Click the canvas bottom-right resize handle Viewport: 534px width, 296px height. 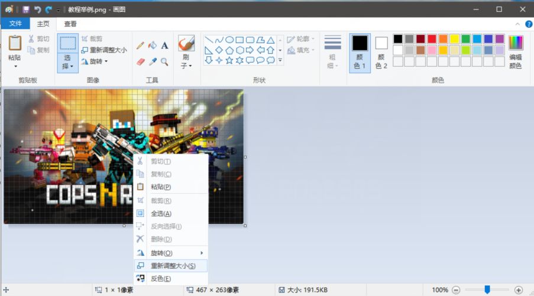click(245, 226)
